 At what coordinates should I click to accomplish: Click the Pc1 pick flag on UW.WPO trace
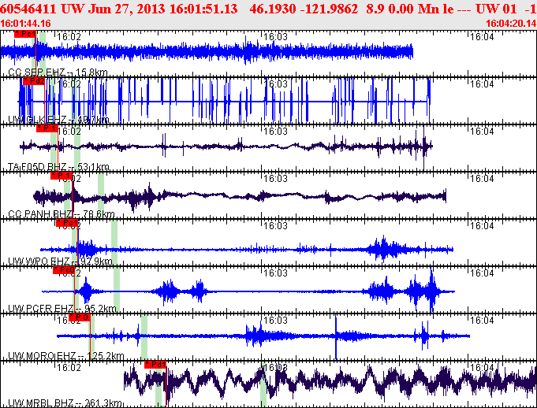pos(67,223)
